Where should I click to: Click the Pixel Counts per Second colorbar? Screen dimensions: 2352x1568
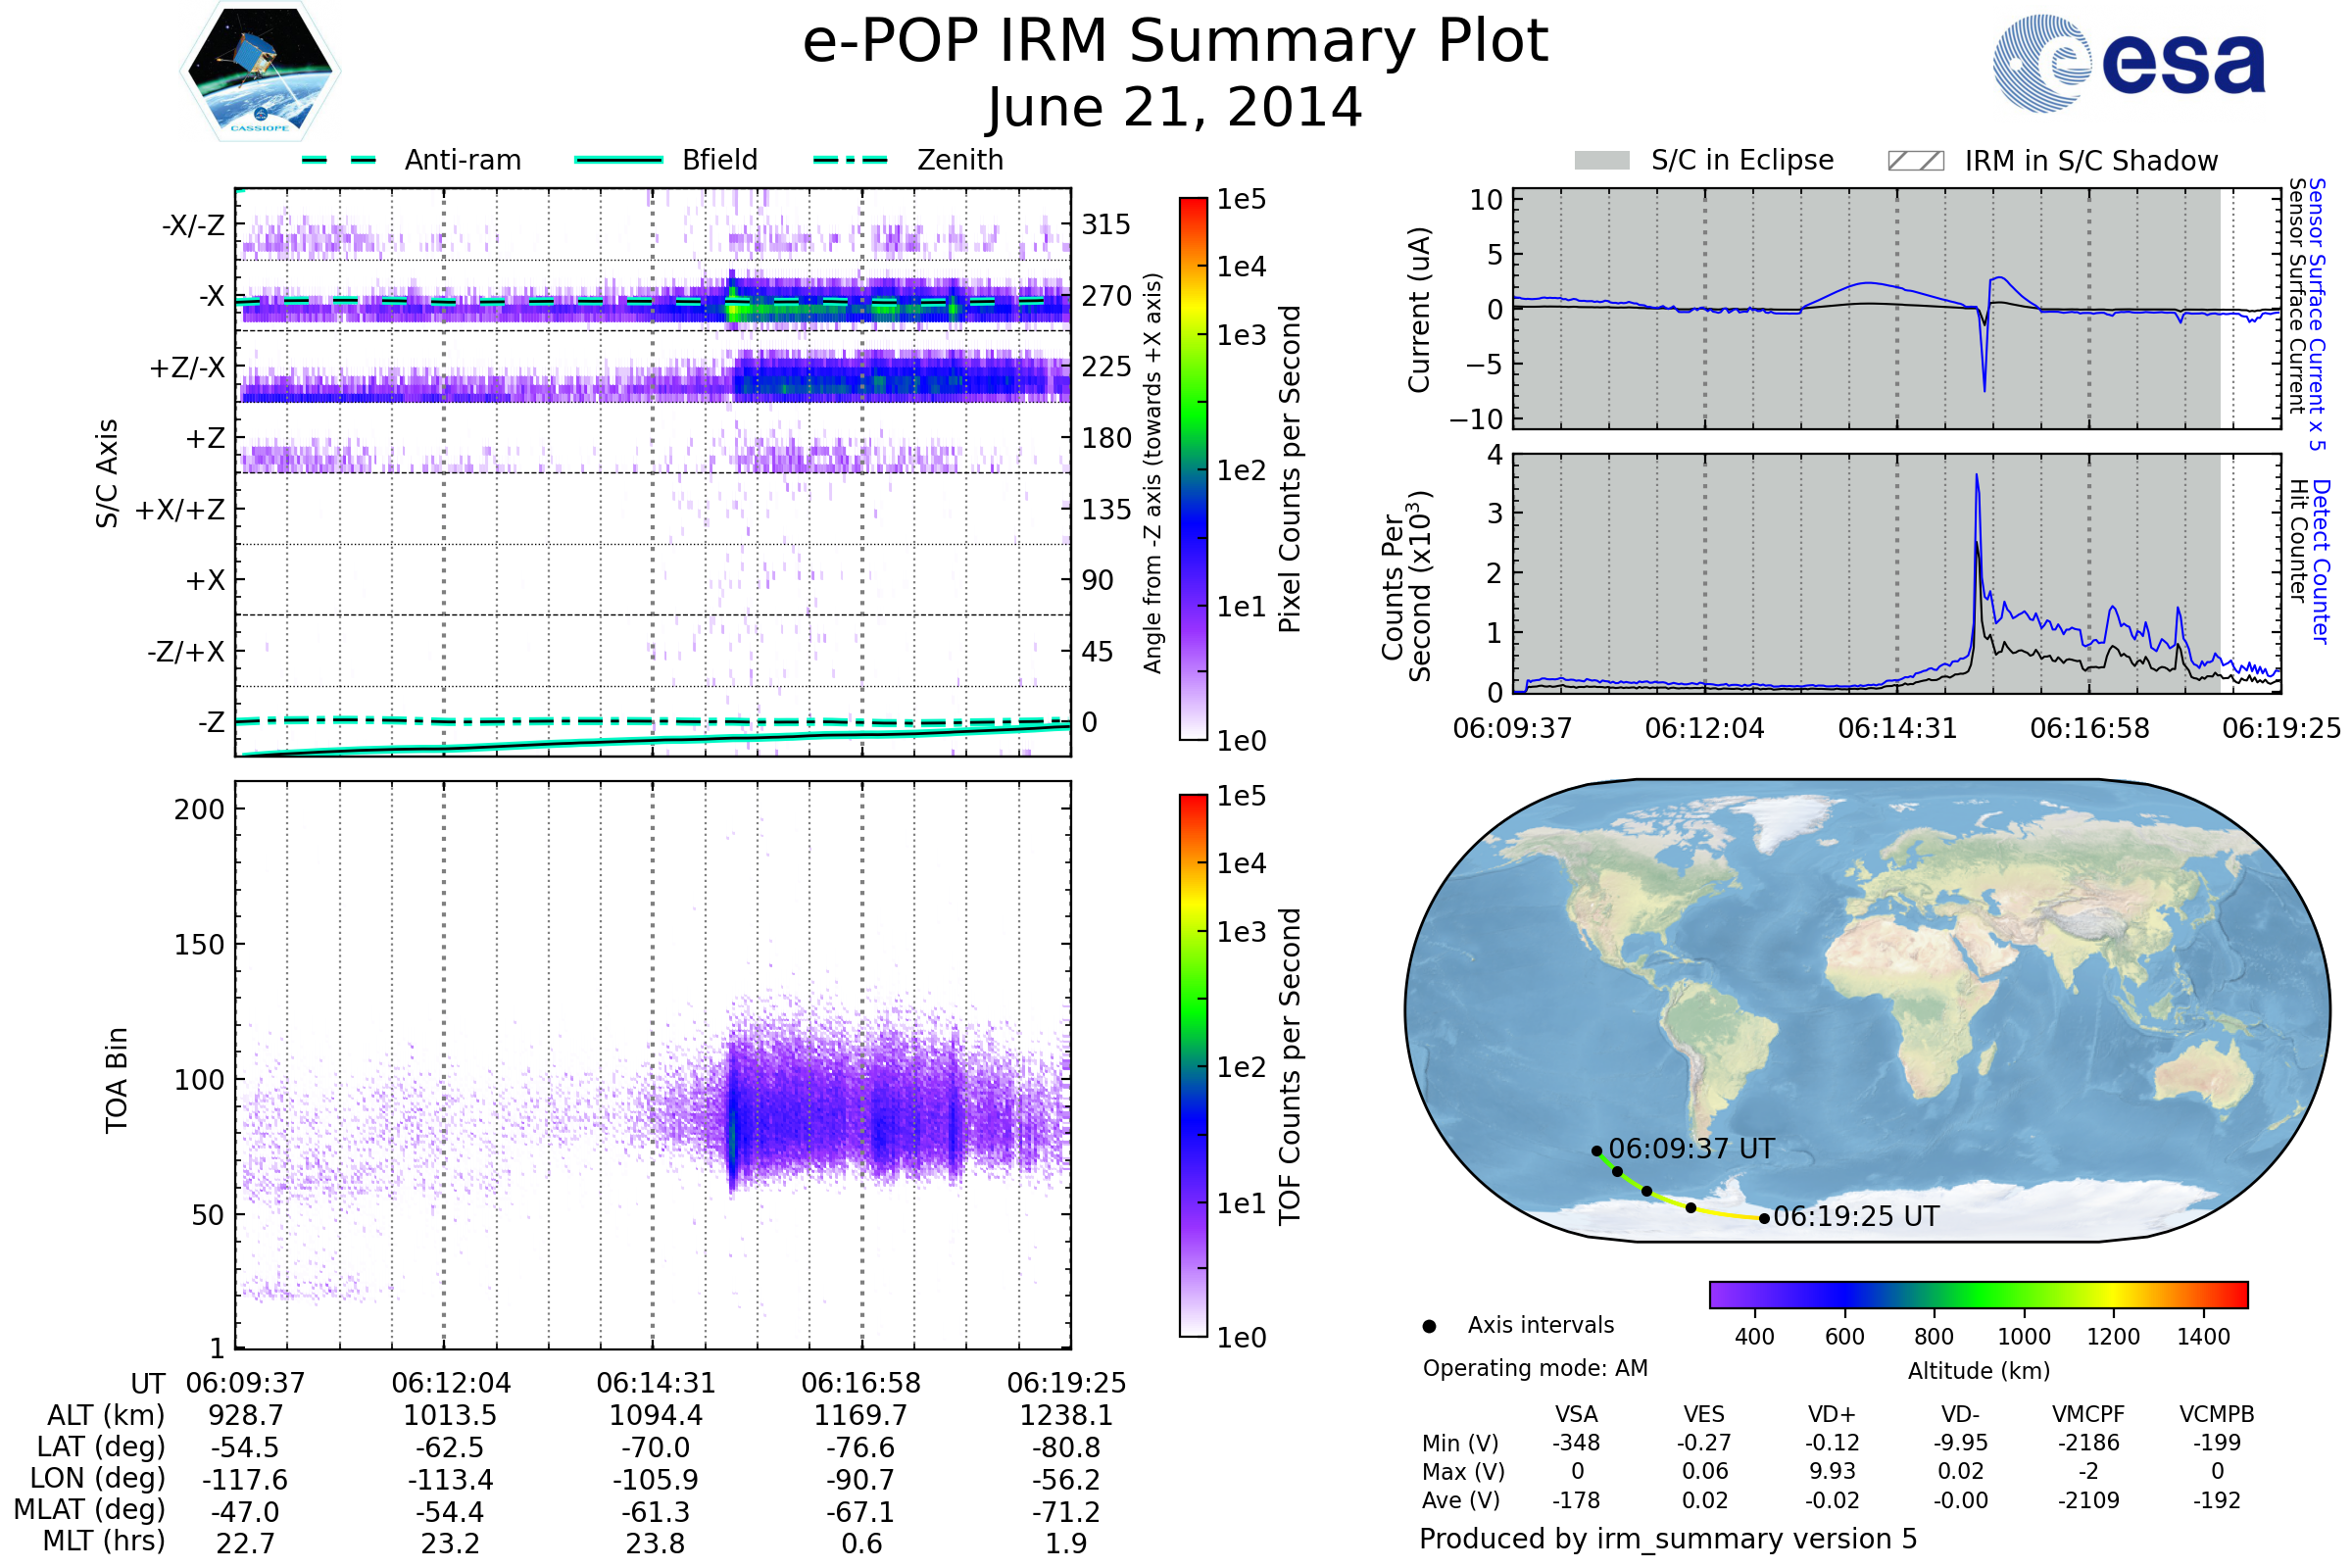(1193, 469)
